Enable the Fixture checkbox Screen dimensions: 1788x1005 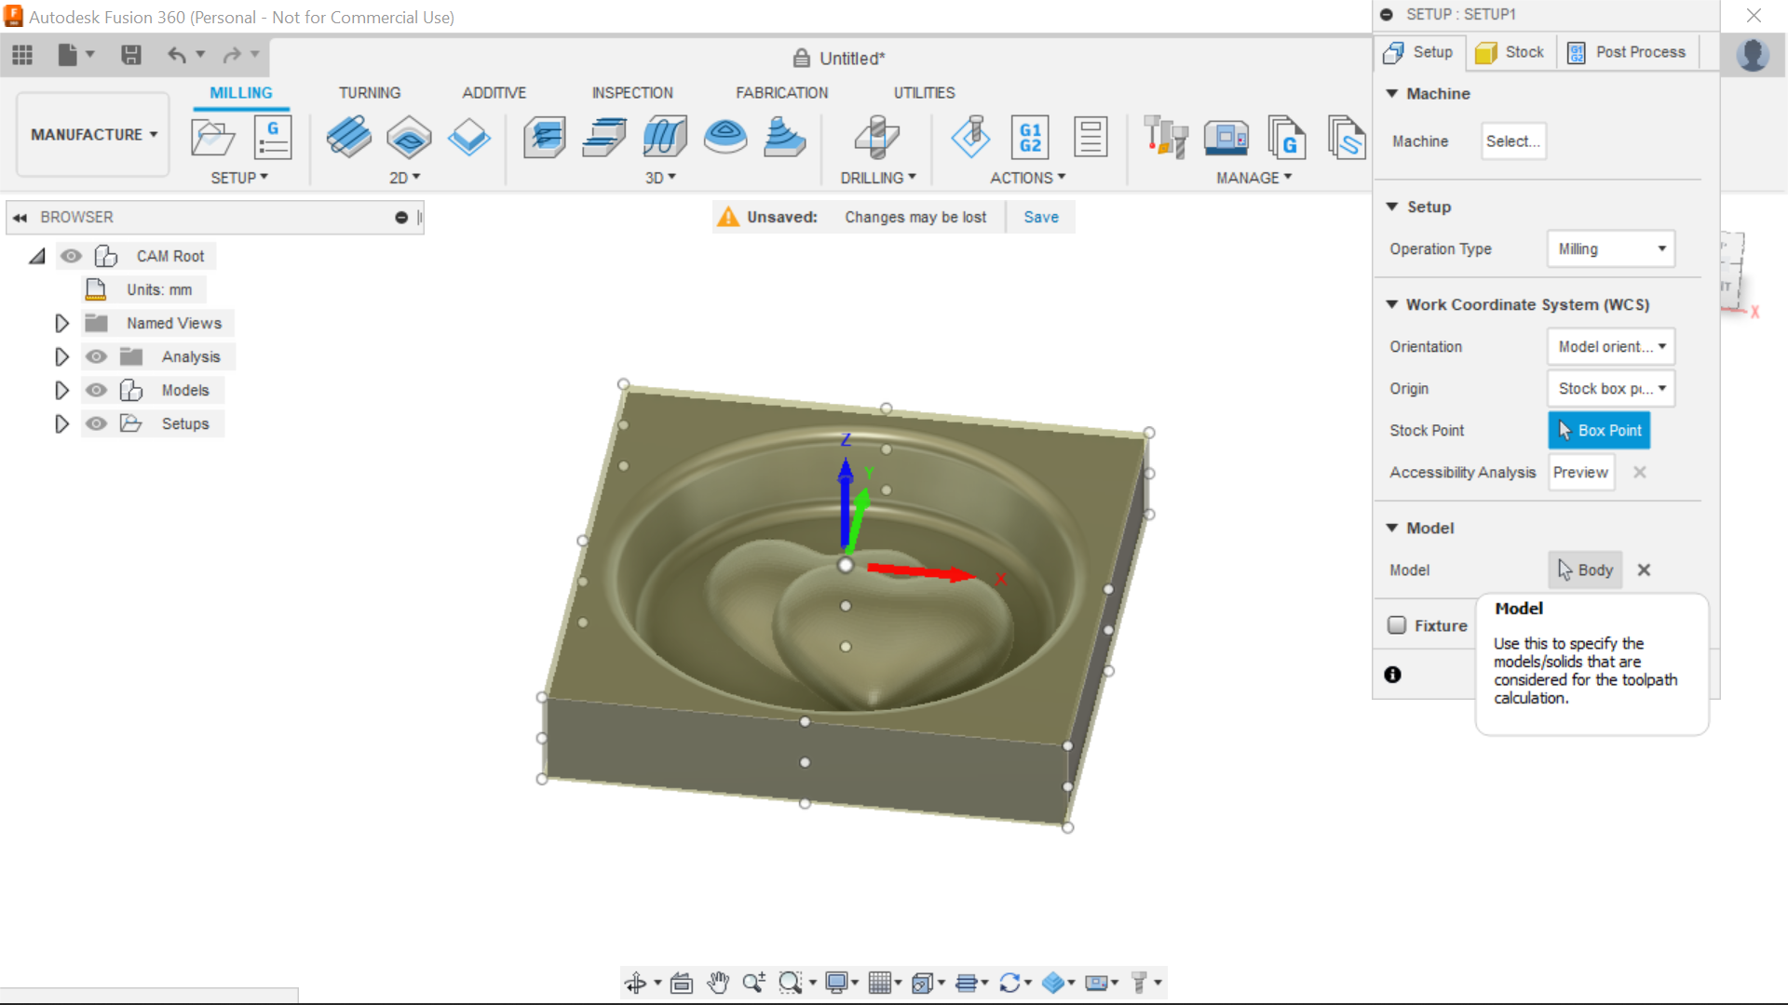click(1397, 625)
